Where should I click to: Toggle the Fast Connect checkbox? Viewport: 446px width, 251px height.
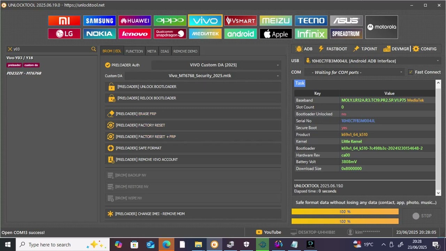tap(410, 72)
